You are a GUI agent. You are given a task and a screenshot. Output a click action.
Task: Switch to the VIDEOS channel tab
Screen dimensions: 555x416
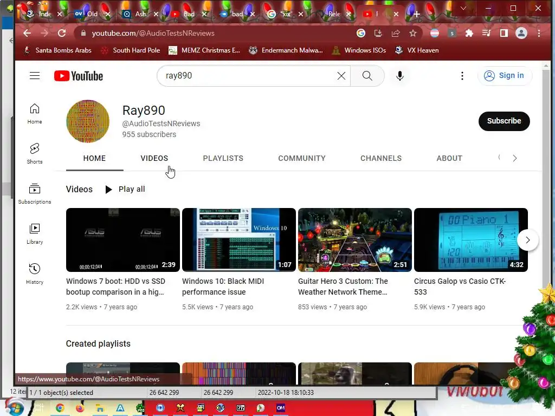[x=154, y=158]
